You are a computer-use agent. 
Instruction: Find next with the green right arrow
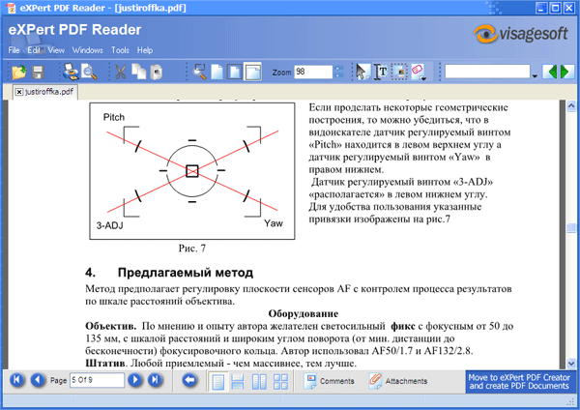[x=565, y=72]
